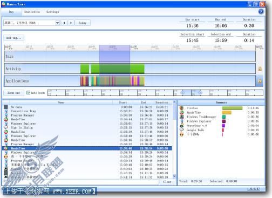Image resolution: width=272 pixels, height=198 pixels.
Task: Sort list by the Start column header
Action: click(x=123, y=103)
